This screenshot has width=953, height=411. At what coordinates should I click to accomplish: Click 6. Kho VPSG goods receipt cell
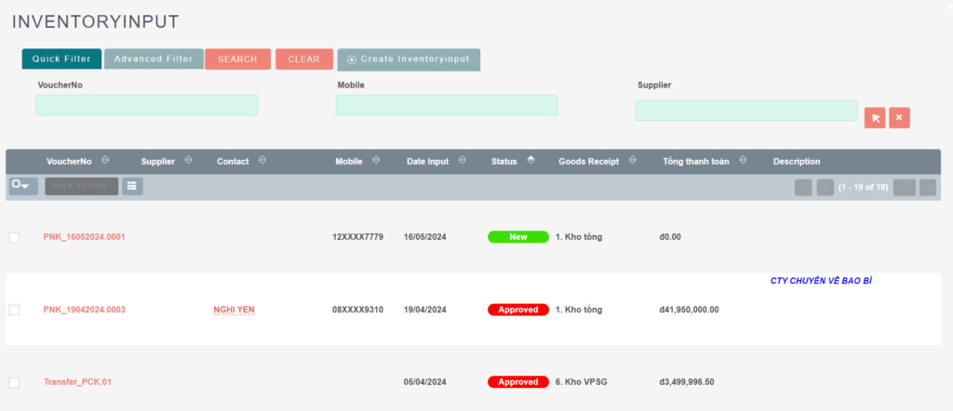(581, 382)
